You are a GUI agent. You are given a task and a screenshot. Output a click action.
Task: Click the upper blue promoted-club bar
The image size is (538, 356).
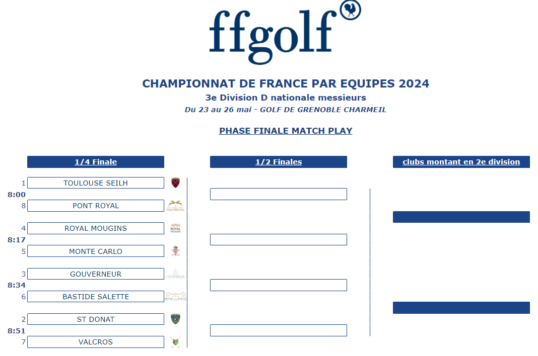(x=461, y=217)
